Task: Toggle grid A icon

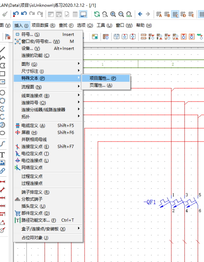Action: click(159, 14)
